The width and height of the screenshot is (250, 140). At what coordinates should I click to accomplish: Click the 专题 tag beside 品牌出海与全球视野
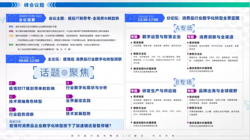tap(191, 90)
